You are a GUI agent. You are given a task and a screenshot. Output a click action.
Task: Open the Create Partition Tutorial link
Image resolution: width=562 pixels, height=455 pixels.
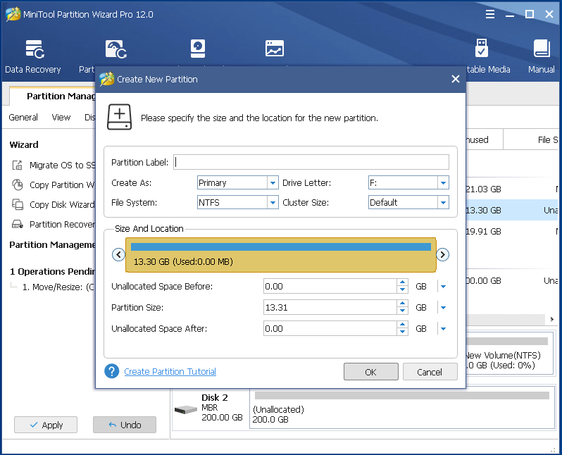pos(170,371)
